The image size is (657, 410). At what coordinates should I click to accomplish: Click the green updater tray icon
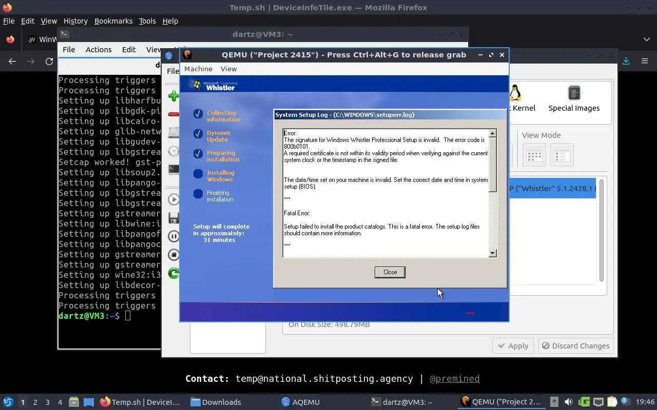click(x=584, y=402)
